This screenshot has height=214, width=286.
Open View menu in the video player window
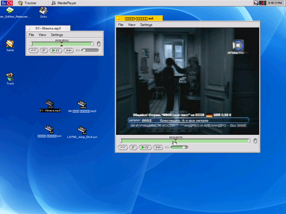coord(132,25)
